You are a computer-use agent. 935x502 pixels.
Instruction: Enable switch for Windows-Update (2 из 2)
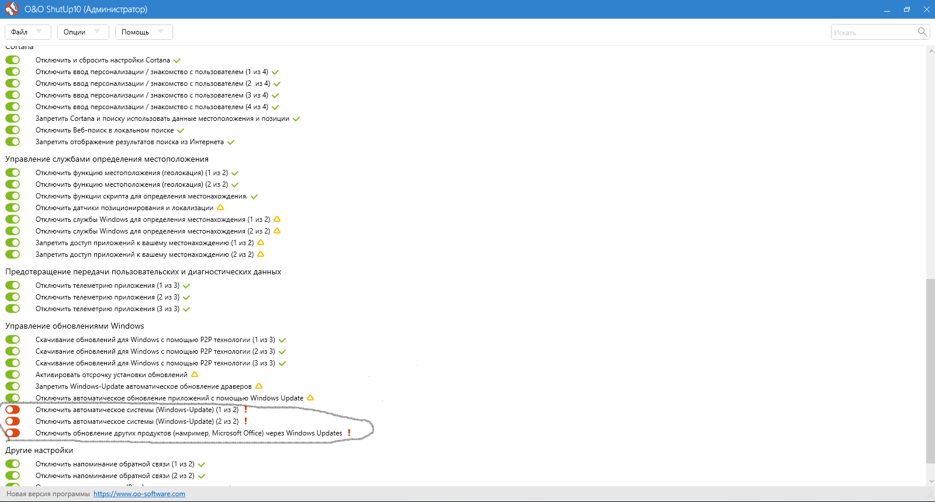click(13, 421)
